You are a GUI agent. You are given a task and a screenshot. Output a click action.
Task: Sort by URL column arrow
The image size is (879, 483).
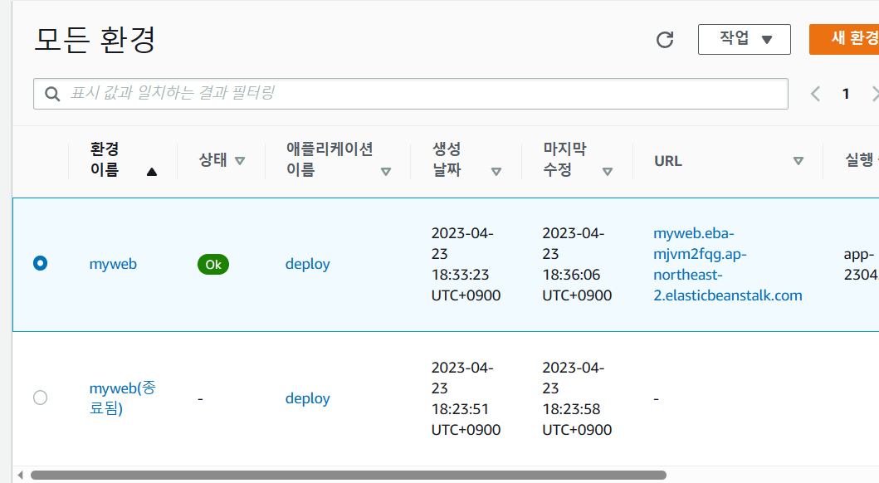[798, 161]
